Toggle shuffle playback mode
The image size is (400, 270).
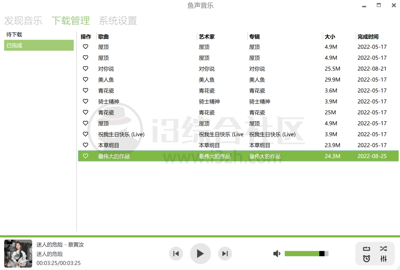383,248
